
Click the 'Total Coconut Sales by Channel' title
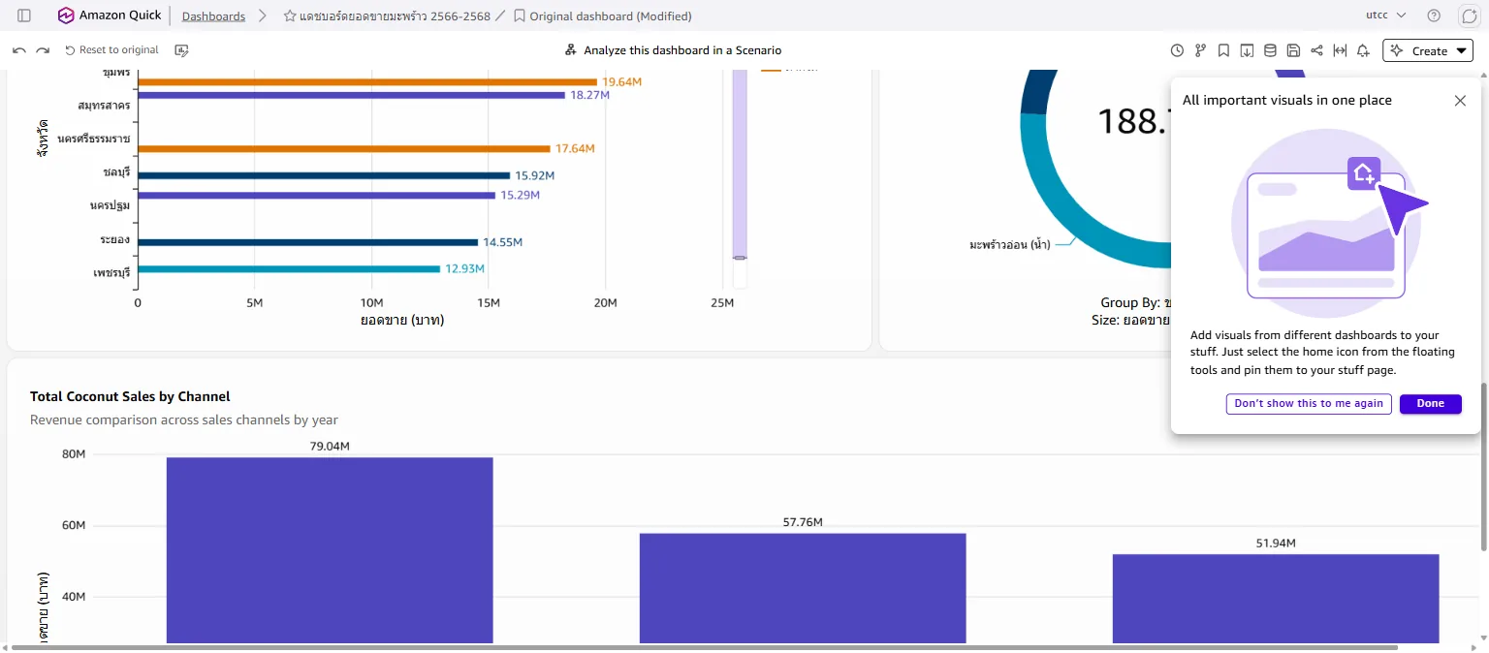tap(130, 396)
